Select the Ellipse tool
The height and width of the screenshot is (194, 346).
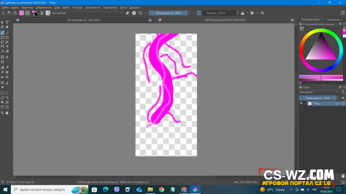(x=7, y=38)
